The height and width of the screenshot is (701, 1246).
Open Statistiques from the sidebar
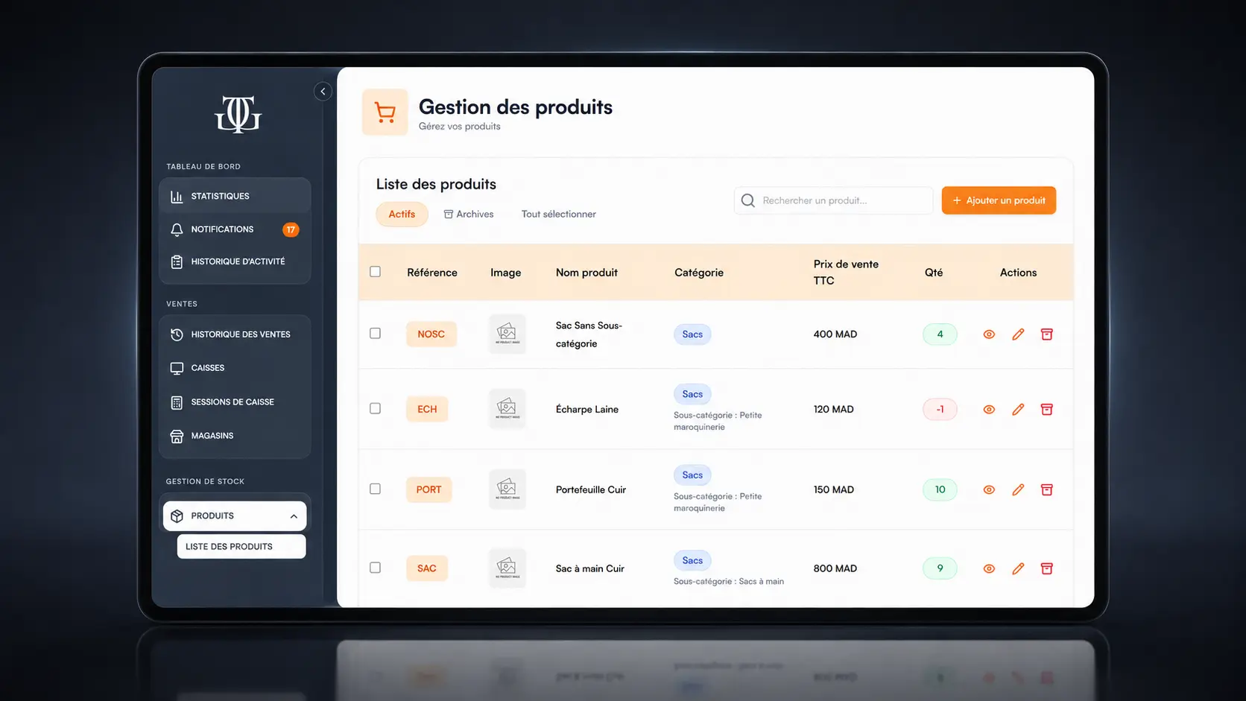pyautogui.click(x=235, y=196)
